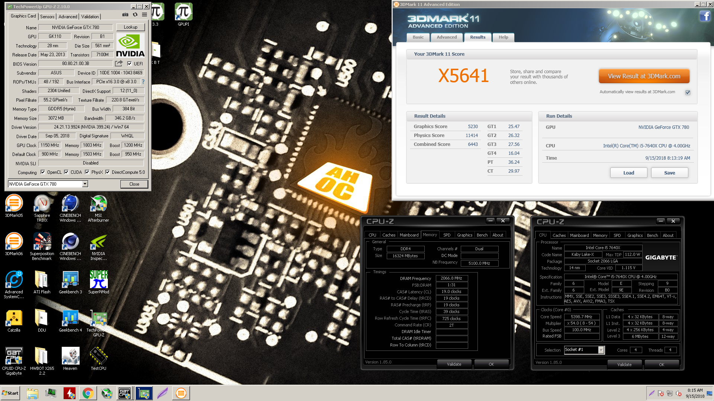Open the CPUID CPU-Z Gigabyte icon
This screenshot has height=401, width=714.
coord(14,361)
